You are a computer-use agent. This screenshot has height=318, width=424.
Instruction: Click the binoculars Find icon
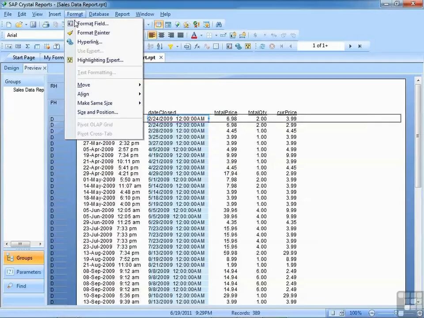click(x=219, y=25)
